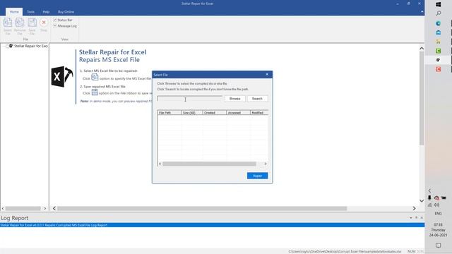Click the Accessed column header
The image size is (452, 254).
238,113
